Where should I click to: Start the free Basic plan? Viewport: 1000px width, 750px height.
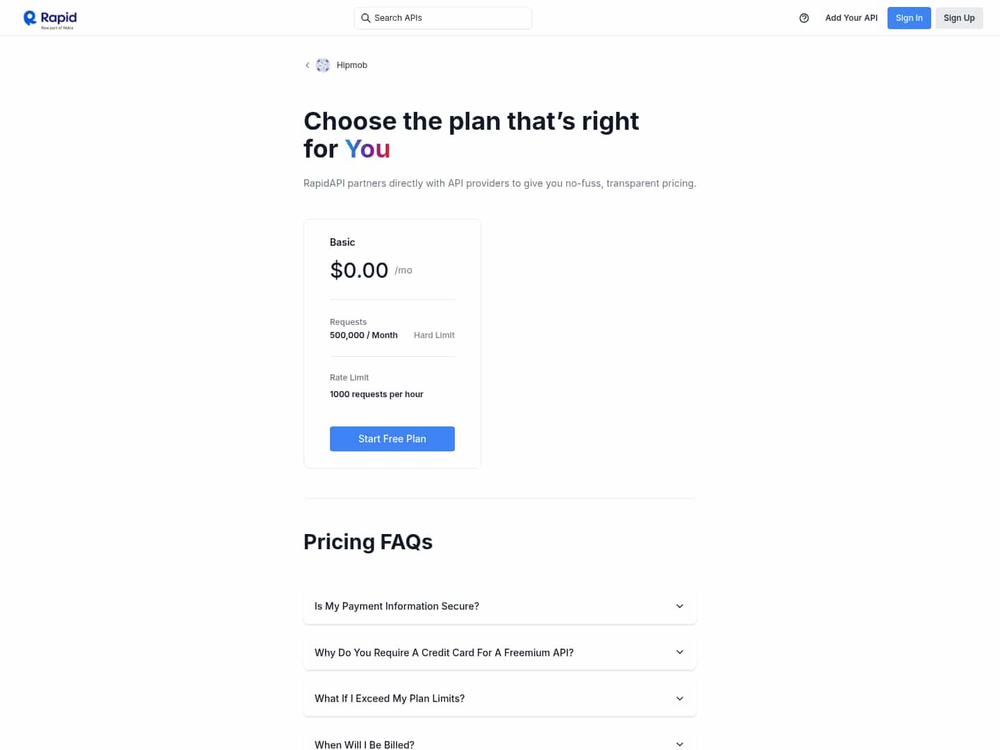click(x=392, y=439)
